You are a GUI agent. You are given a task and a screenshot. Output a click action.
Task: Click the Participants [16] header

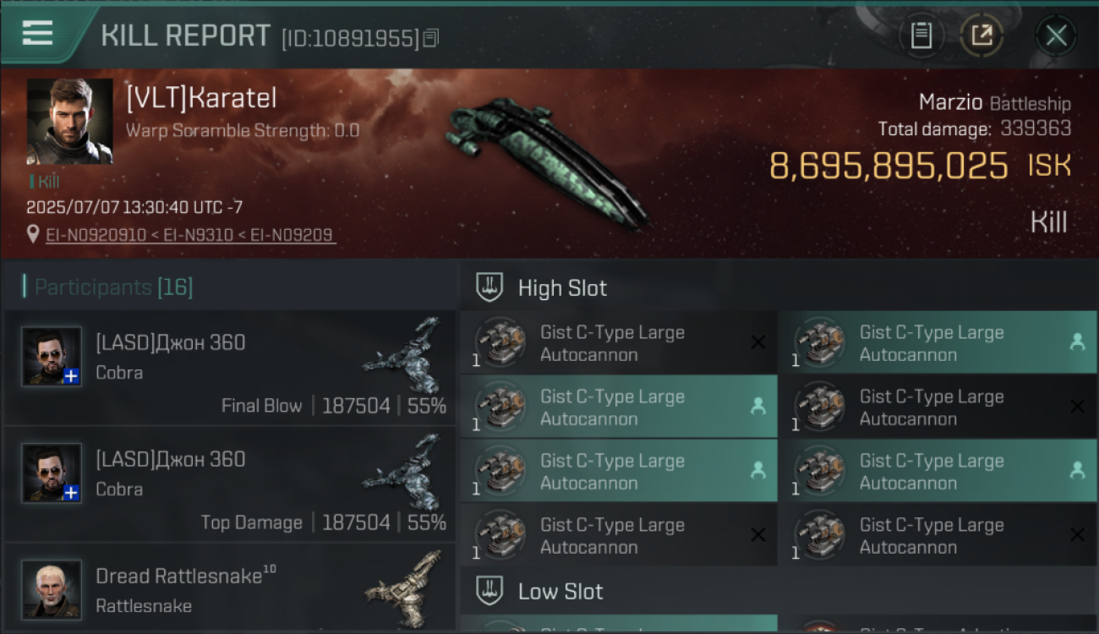(108, 287)
